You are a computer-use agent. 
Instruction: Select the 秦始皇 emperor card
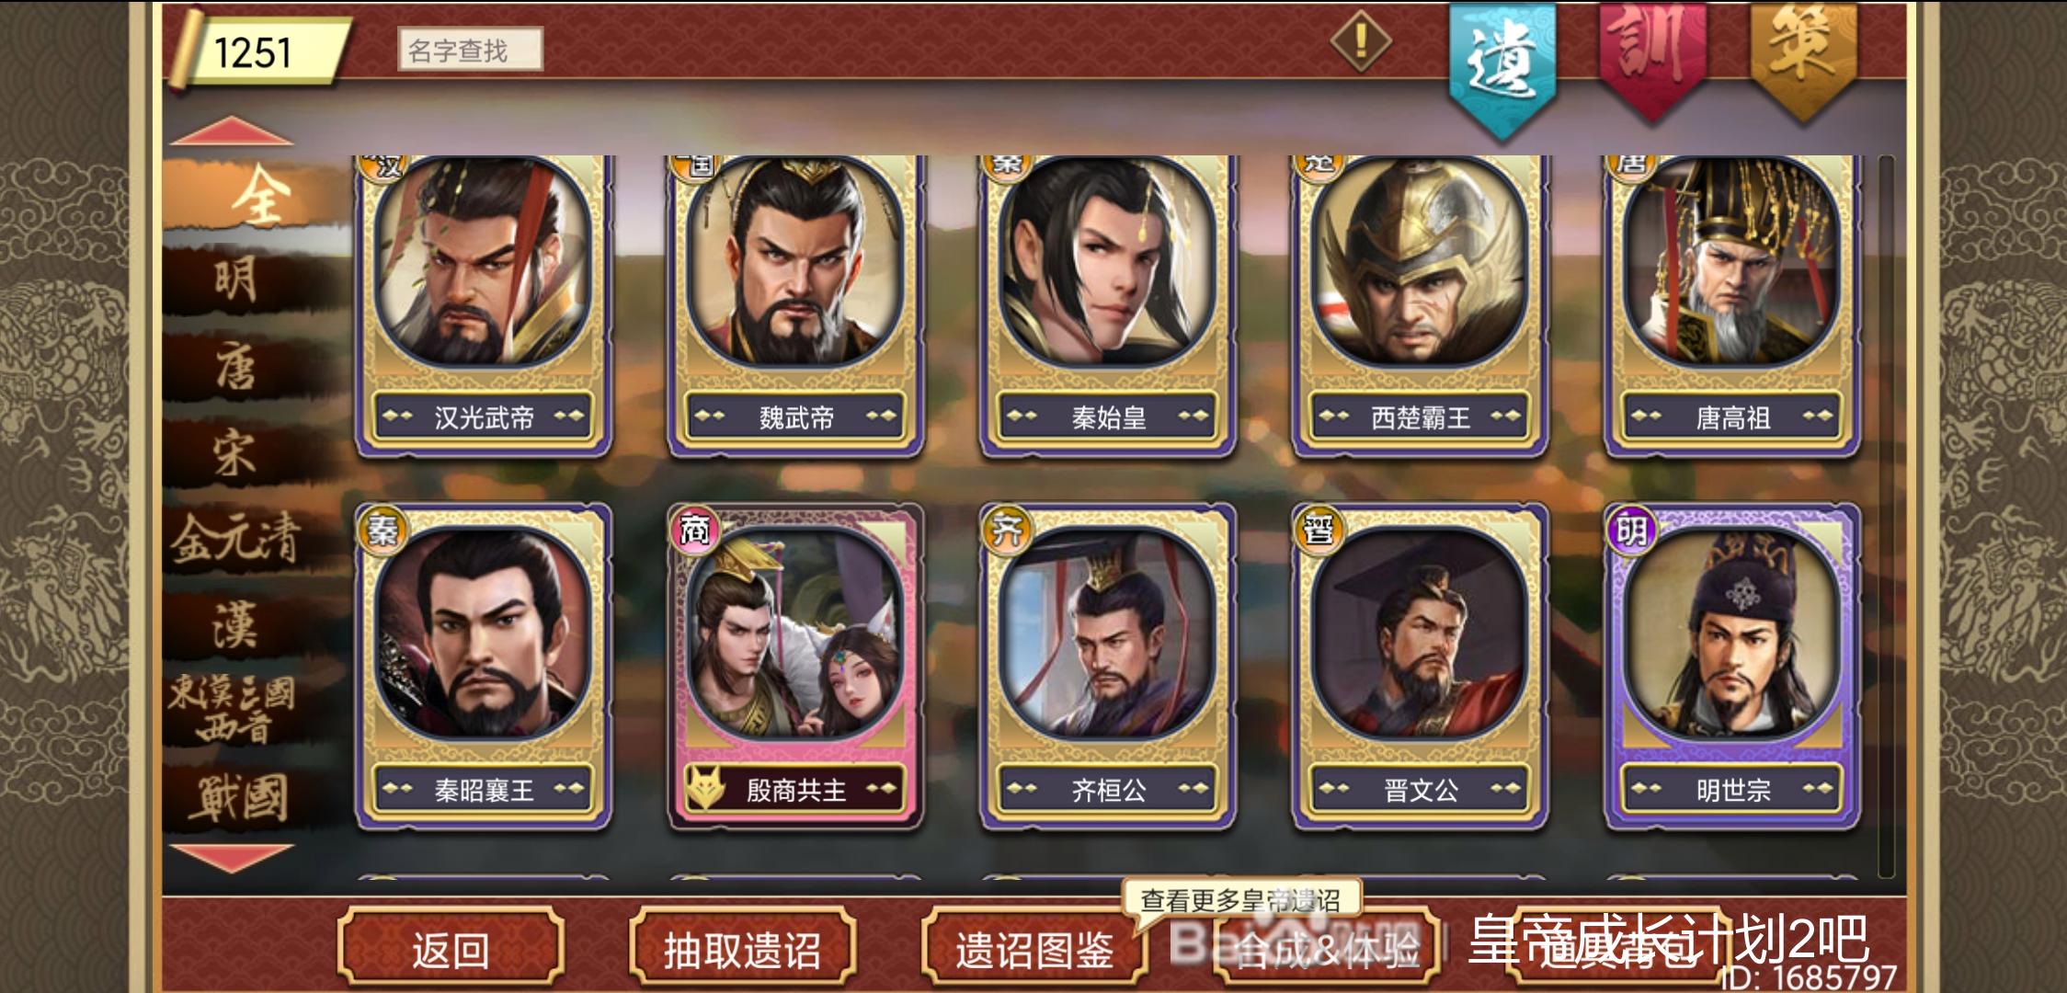coord(1108,306)
